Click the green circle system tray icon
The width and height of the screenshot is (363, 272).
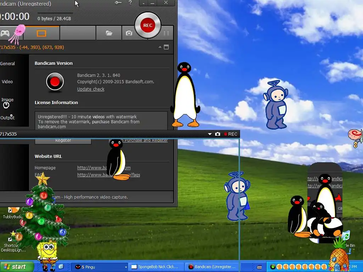pyautogui.click(x=273, y=267)
